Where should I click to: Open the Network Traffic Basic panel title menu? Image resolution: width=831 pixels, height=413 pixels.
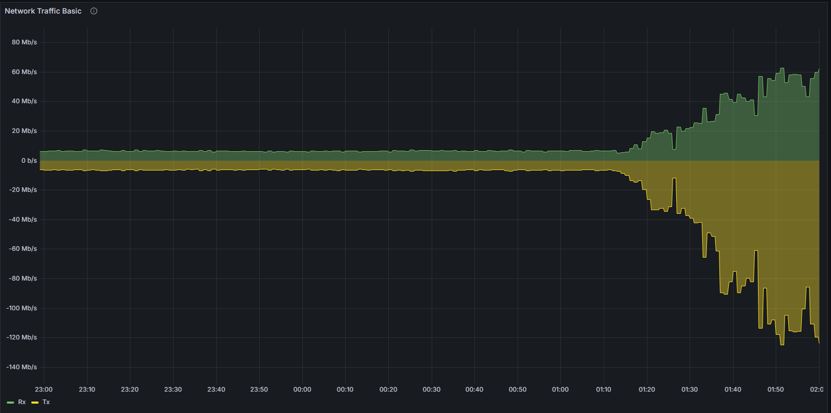(x=43, y=11)
